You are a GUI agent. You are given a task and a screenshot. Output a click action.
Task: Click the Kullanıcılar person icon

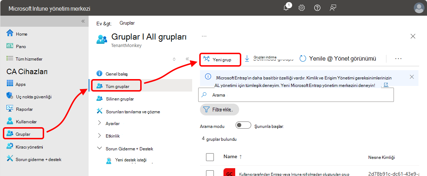point(10,121)
